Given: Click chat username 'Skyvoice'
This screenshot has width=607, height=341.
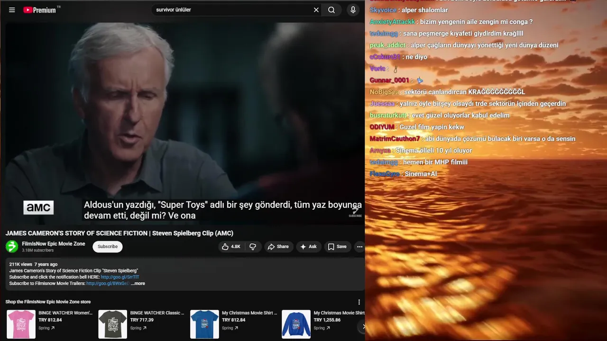Looking at the screenshot, I should pos(383,10).
